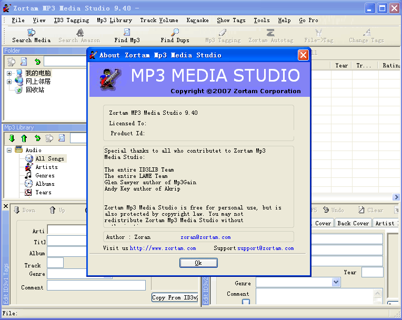Select Years in the library tree
Image resolution: width=402 pixels, height=320 pixels.
click(x=43, y=192)
